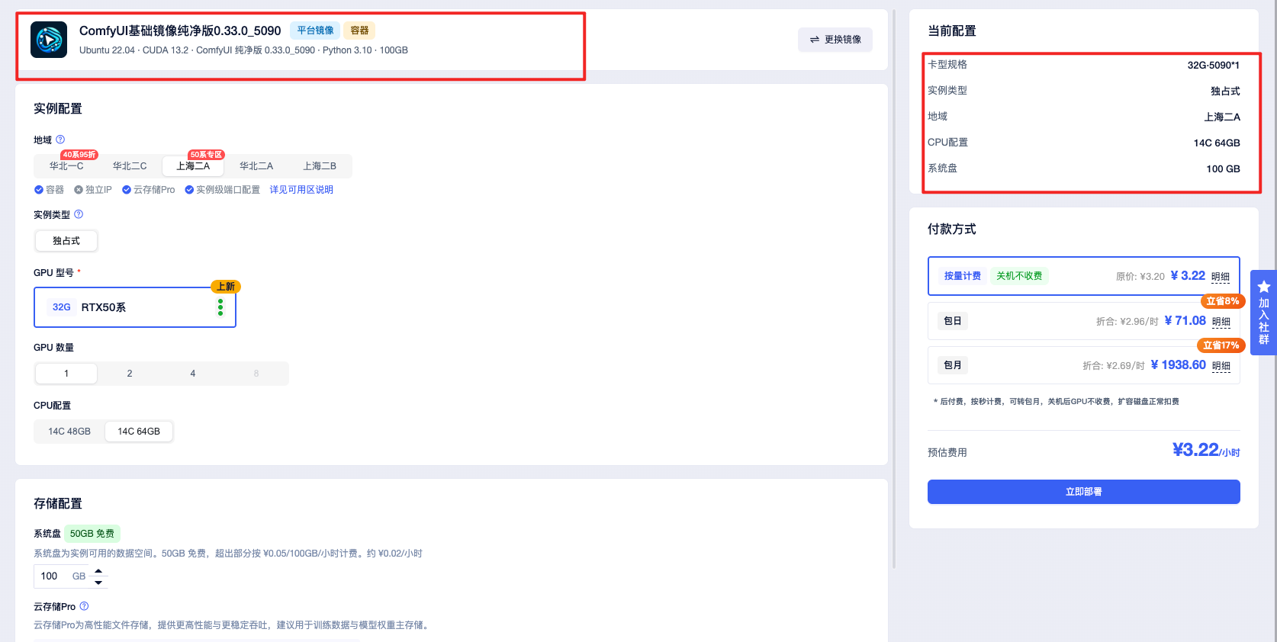
Task: Click the 容器 availability check icon
Action: [x=39, y=190]
